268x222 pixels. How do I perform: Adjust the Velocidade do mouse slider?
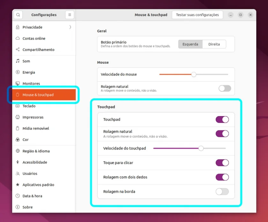point(194,74)
